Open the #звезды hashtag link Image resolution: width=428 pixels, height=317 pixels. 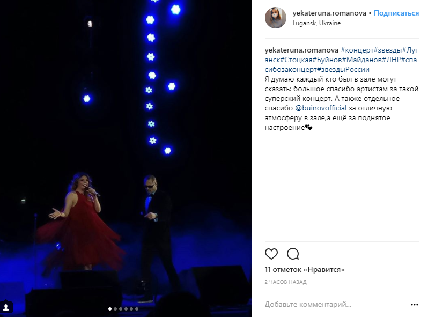tap(388, 50)
